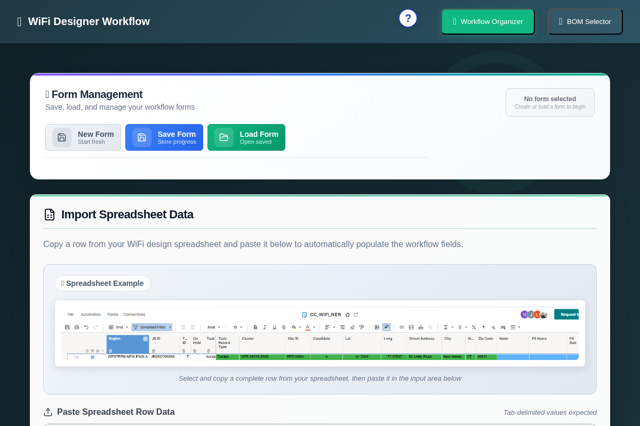Open the Workflow Organizer
The width and height of the screenshot is (640, 426).
pyautogui.click(x=488, y=22)
